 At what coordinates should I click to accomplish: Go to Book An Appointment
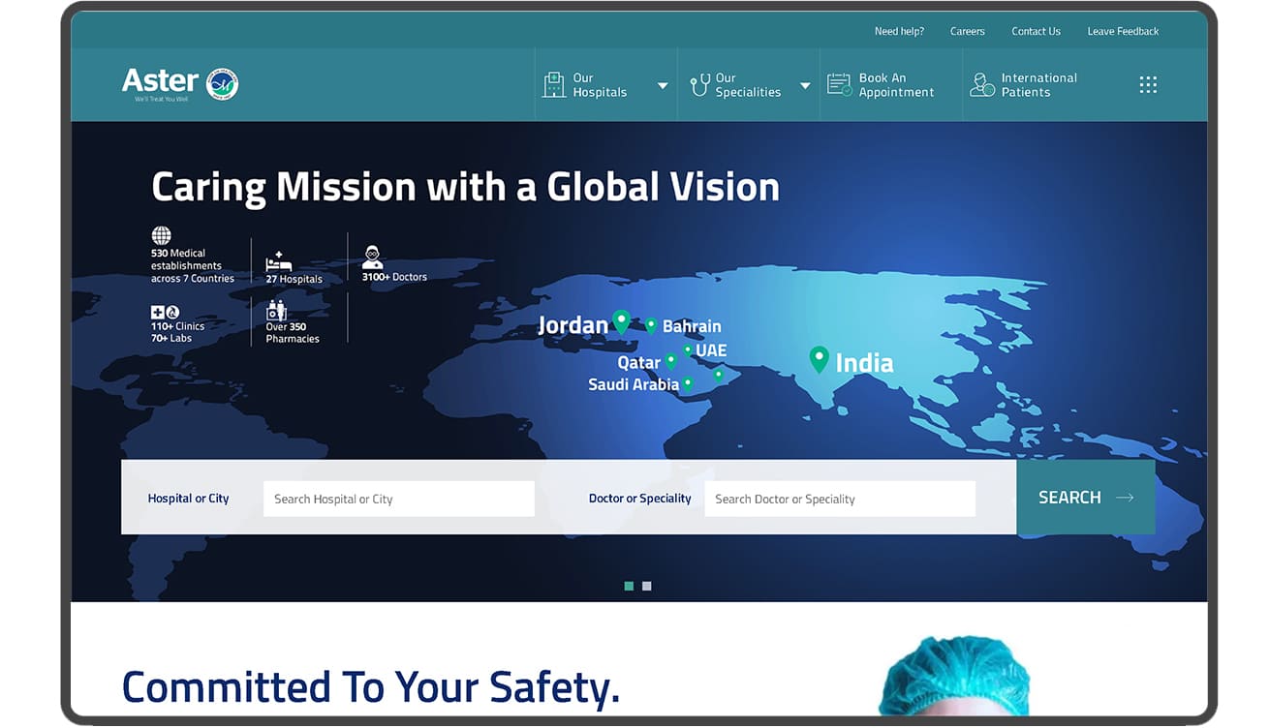pyautogui.click(x=891, y=85)
